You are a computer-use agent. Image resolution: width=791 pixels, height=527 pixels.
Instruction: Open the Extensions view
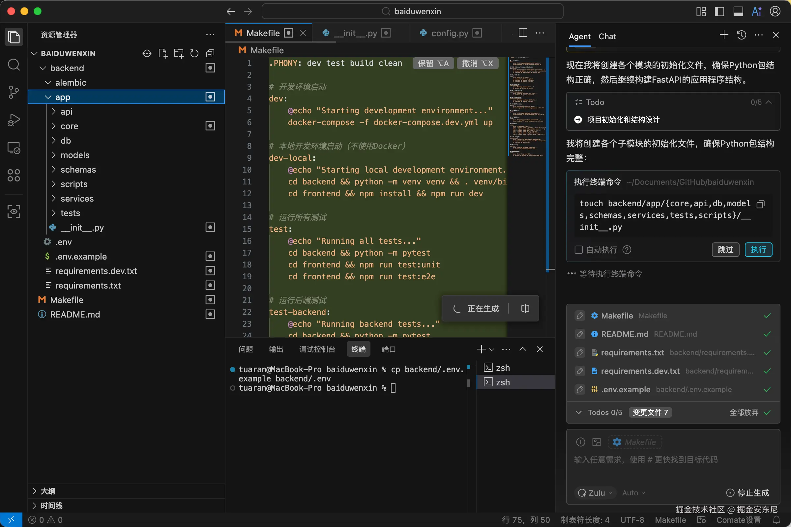[14, 175]
